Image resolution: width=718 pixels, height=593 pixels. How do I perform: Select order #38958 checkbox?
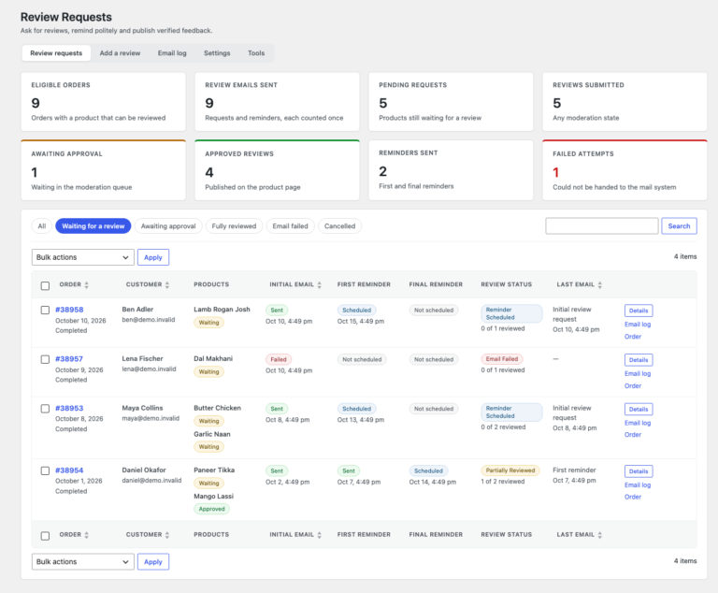[45, 310]
